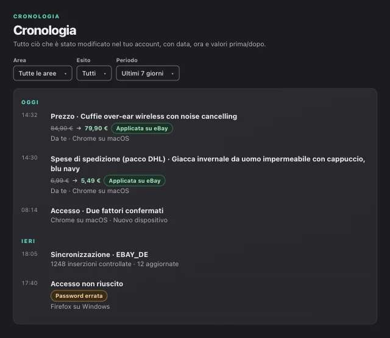Click the 'Tutto ciò che è stato modificato' description

[140, 44]
